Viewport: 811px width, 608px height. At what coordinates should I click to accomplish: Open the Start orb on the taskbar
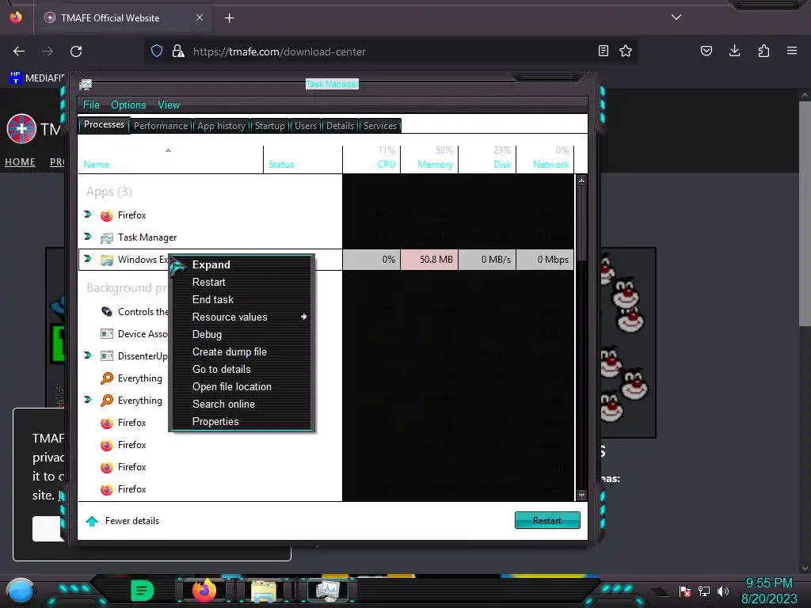pyautogui.click(x=20, y=591)
